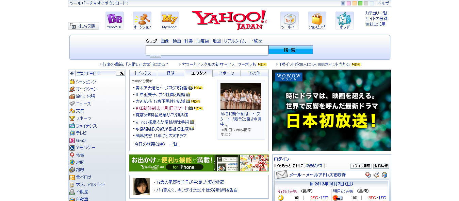
Task: Click the 登録情報 button
Action: pos(381,166)
